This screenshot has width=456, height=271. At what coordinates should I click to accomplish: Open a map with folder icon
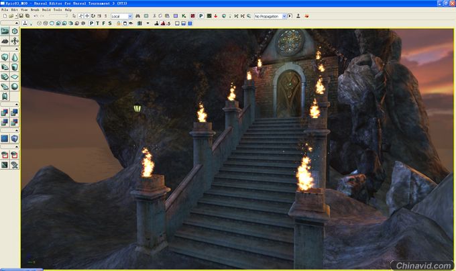click(11, 16)
